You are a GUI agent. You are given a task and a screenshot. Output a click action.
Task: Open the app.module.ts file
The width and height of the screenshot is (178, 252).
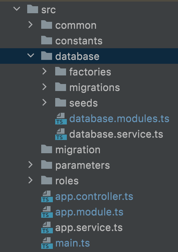[89, 212]
